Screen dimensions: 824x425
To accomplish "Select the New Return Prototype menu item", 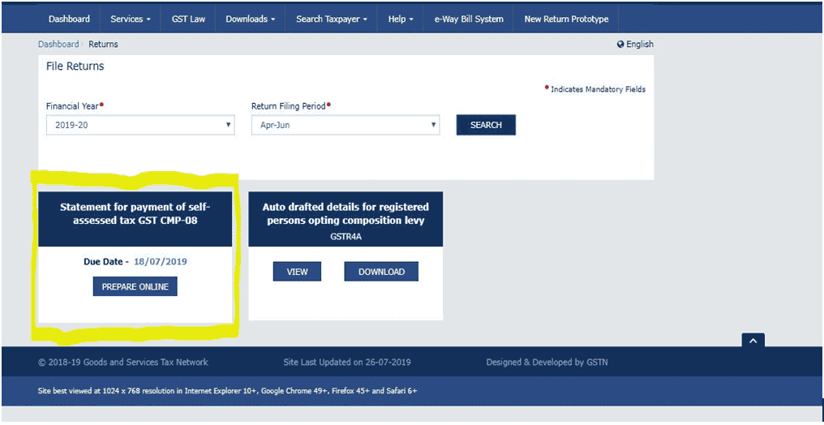I will tap(565, 19).
